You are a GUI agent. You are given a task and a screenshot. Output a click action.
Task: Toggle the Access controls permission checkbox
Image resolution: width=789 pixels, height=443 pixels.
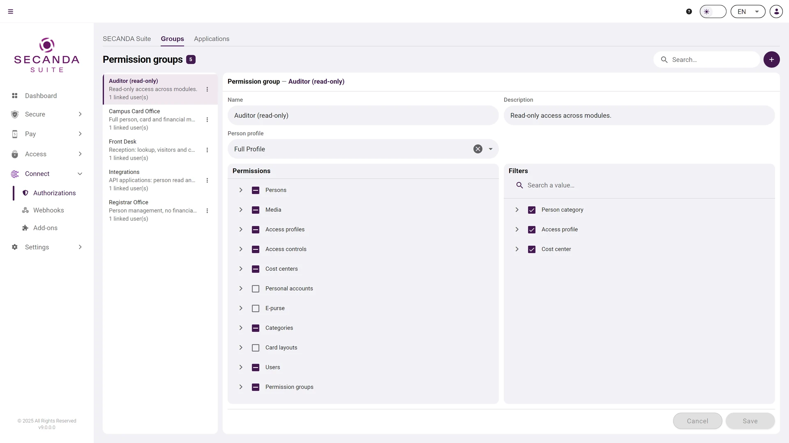tap(256, 249)
